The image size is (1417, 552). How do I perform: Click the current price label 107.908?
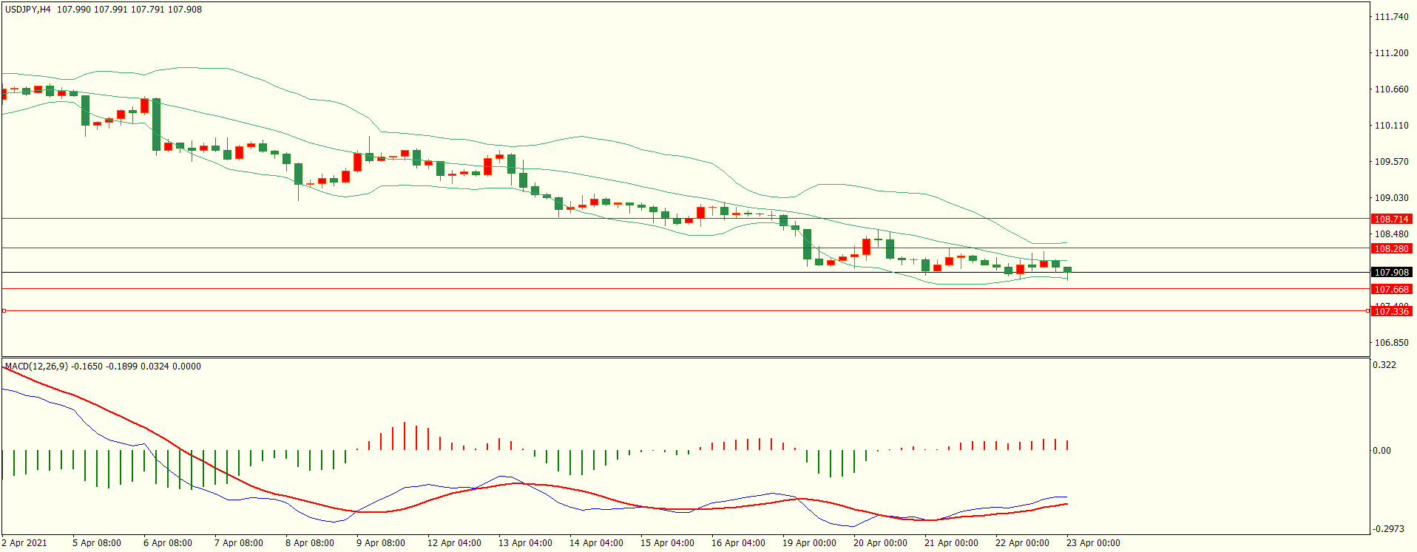(1391, 273)
